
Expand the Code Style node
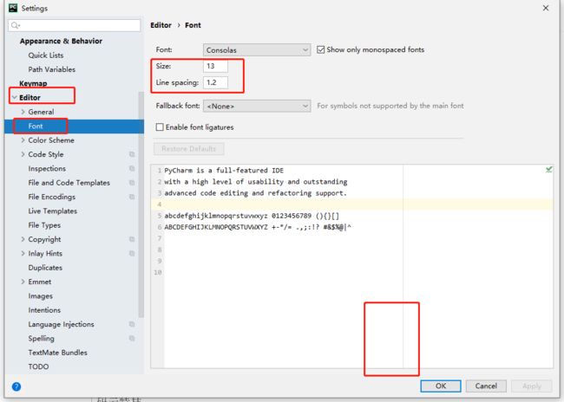(x=23, y=154)
